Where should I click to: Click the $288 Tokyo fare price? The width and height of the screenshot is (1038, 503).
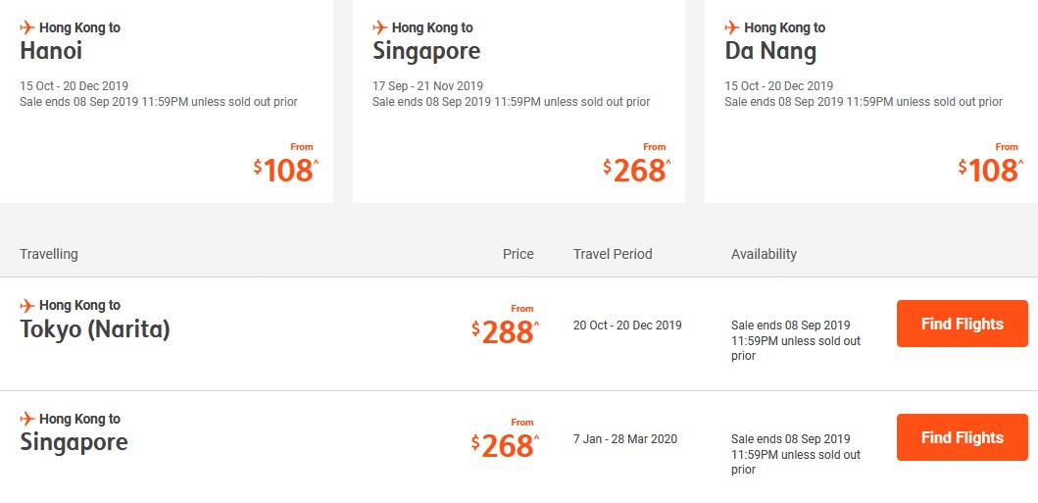506,331
